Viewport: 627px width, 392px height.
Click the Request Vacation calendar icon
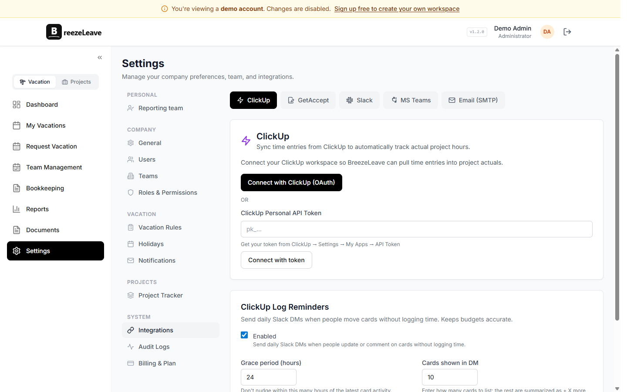[17, 146]
